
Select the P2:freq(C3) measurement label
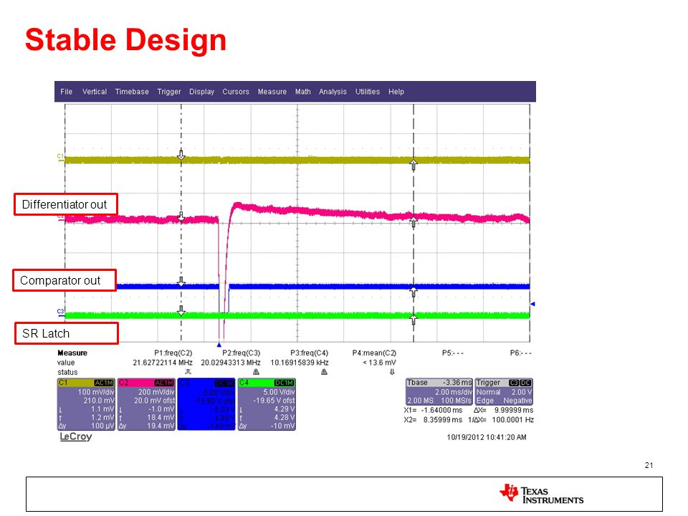(x=241, y=353)
